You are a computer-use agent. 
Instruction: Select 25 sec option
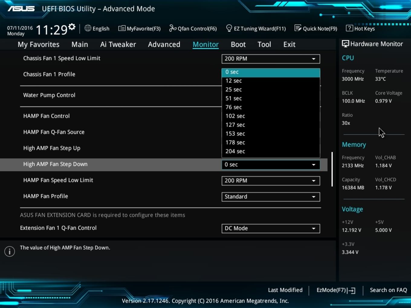(x=271, y=90)
